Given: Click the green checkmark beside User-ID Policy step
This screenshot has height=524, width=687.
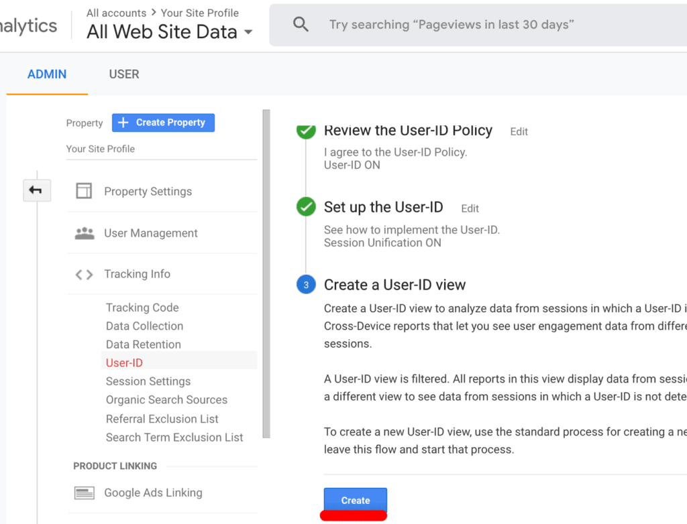Looking at the screenshot, I should [x=306, y=131].
